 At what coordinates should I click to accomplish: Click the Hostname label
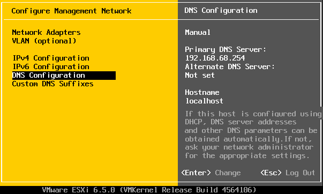tap(202, 92)
